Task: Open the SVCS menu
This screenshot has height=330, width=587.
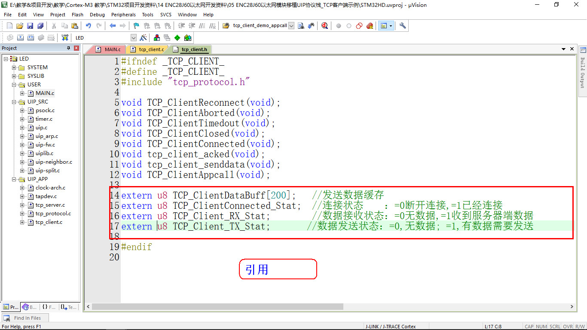Action: pyautogui.click(x=166, y=15)
